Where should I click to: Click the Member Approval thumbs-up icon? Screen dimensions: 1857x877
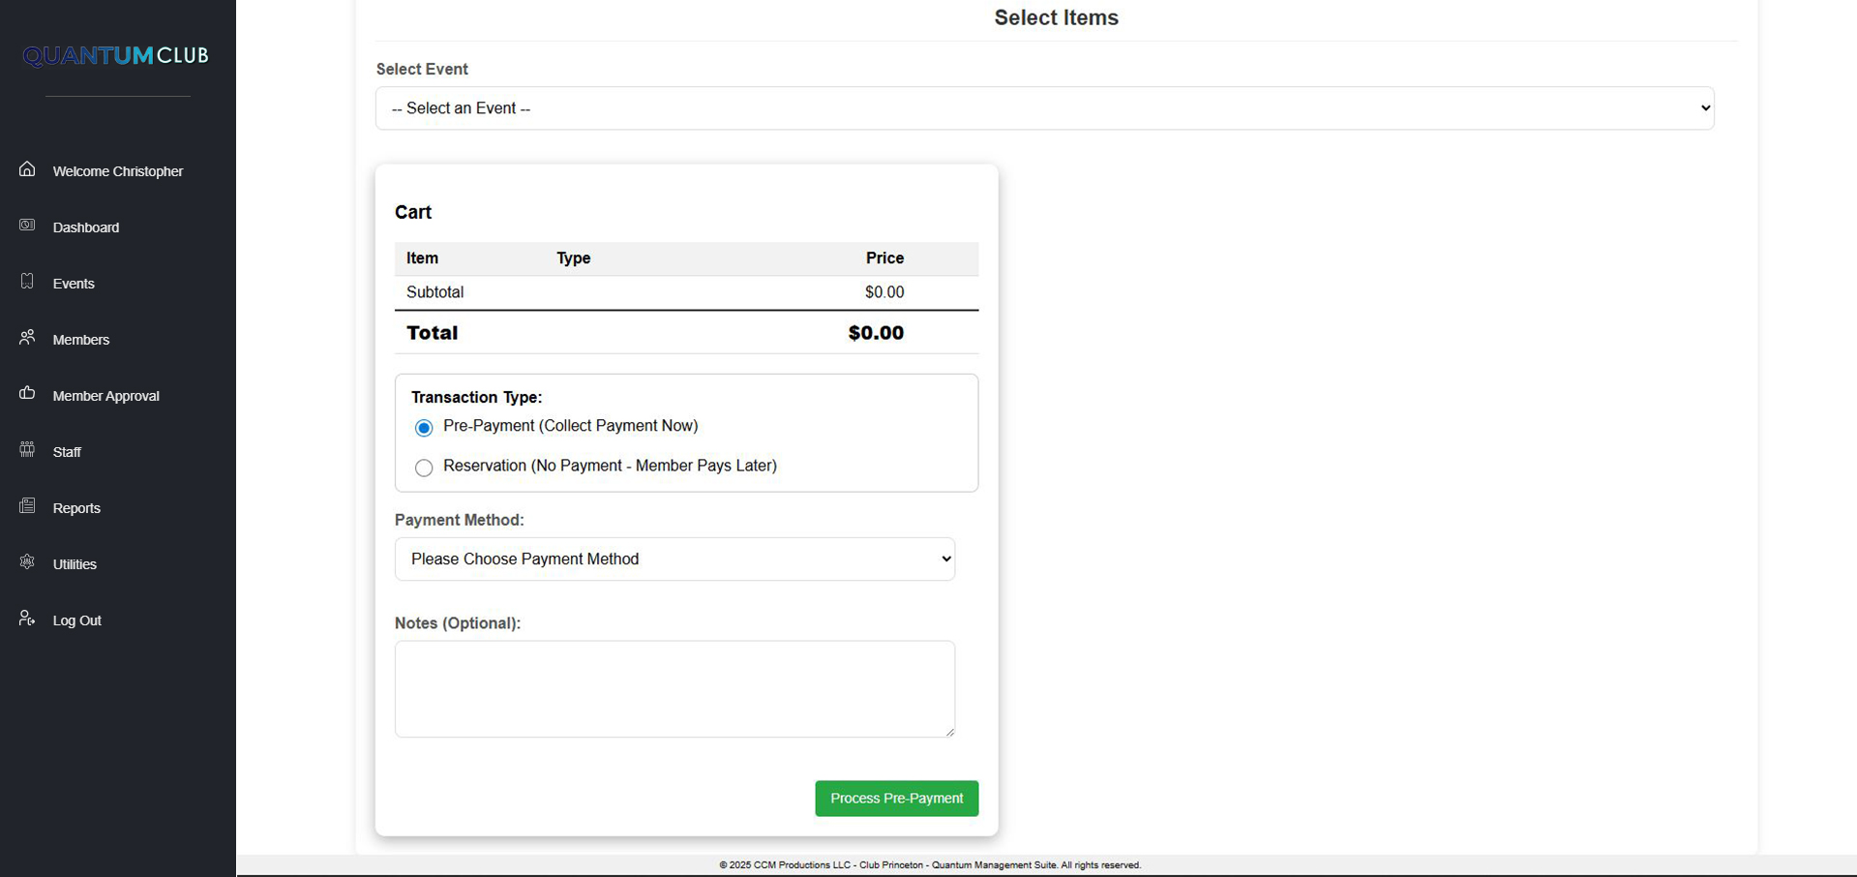pos(27,394)
